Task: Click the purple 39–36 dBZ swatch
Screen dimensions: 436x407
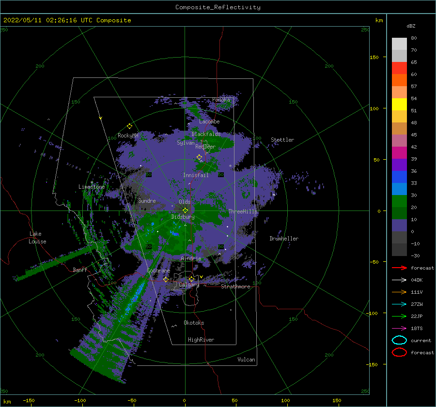Action: [x=399, y=165]
